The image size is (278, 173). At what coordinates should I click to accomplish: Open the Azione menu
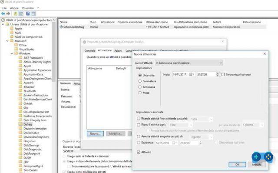click(x=14, y=8)
